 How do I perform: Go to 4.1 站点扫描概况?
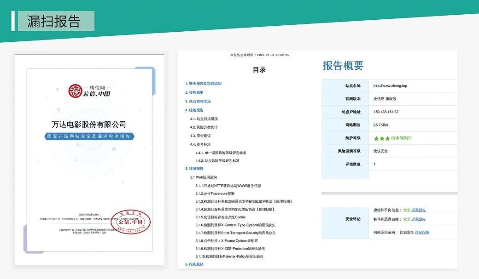tap(204, 119)
